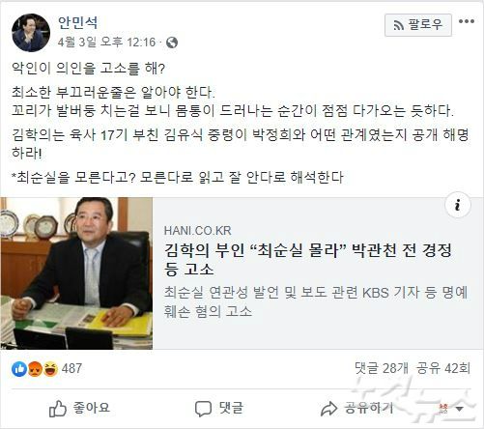Open the 487 reactions count
This screenshot has height=429, width=484.
point(71,368)
